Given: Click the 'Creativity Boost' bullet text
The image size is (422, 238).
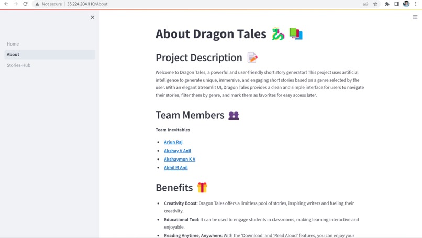Looking at the screenshot, I should [x=181, y=203].
